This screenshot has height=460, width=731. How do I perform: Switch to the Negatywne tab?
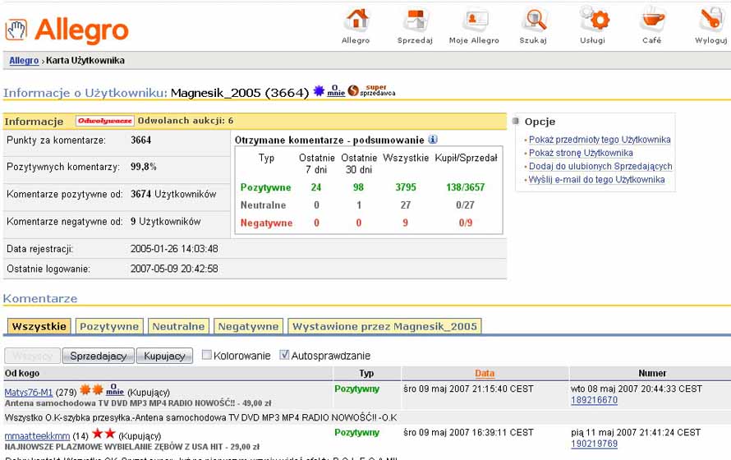point(249,326)
